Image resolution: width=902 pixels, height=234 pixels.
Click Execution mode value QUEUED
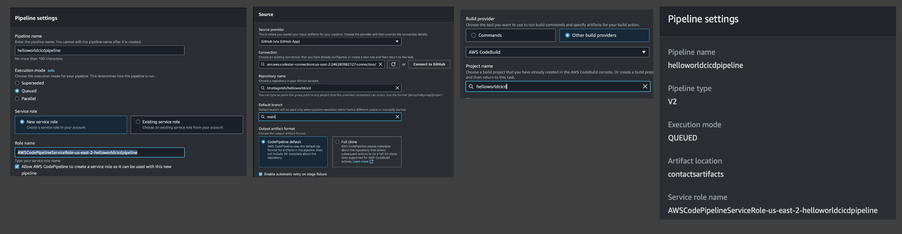click(x=682, y=138)
